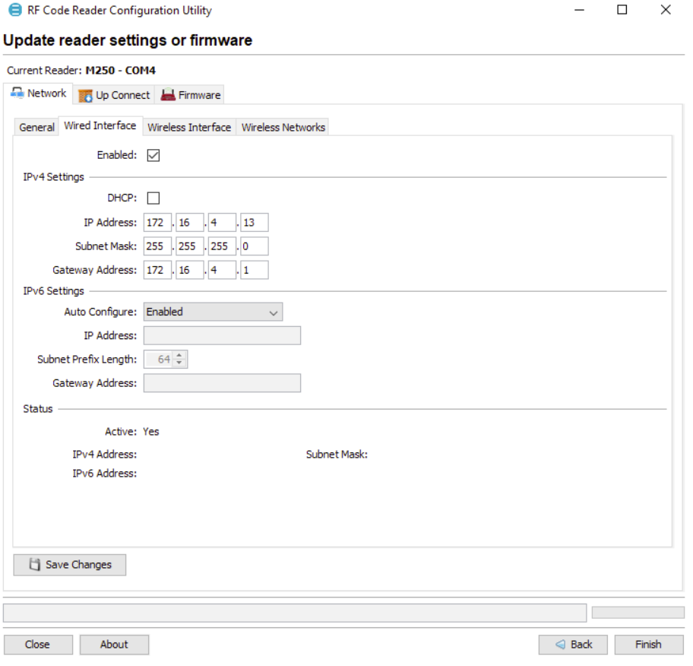693x666 pixels.
Task: Click the About button
Action: point(114,644)
